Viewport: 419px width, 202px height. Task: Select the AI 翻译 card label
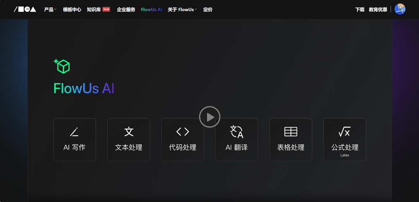[237, 147]
